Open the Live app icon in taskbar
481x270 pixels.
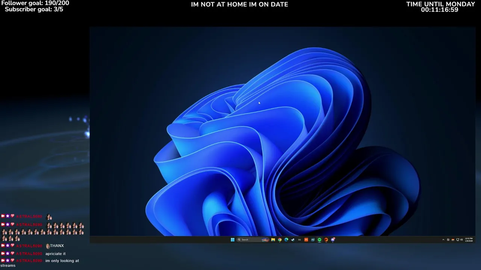pos(299,240)
